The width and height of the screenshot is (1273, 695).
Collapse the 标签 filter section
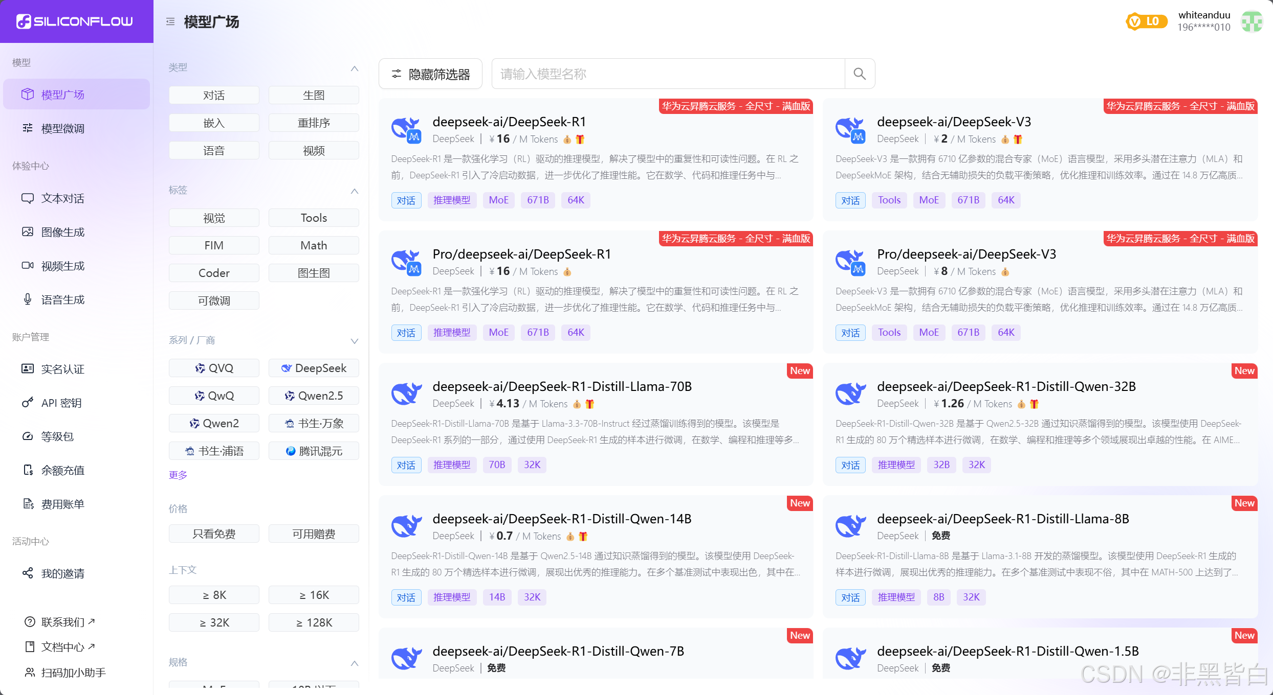pyautogui.click(x=354, y=191)
